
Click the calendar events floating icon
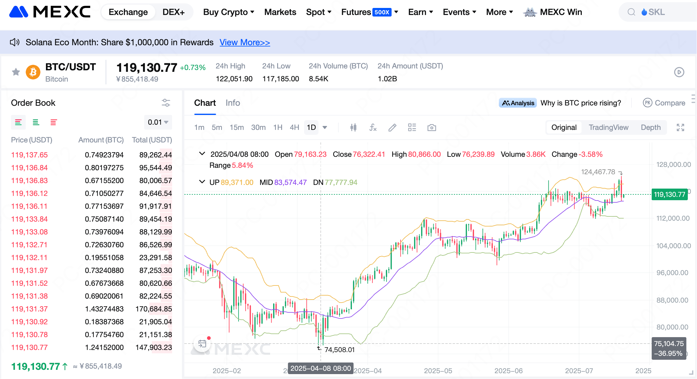[202, 344]
